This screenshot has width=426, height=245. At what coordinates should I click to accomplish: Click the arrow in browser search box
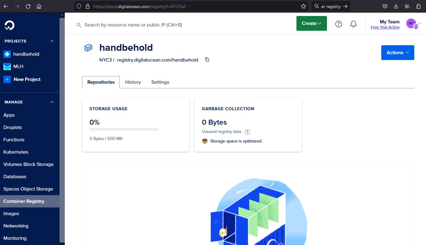[x=345, y=6]
